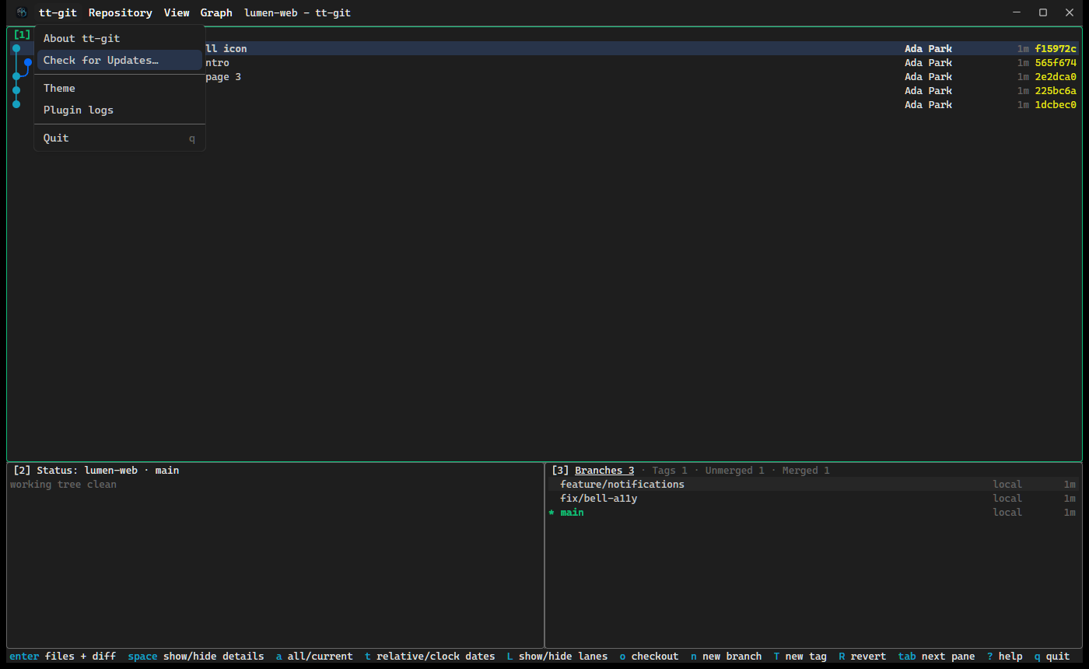The width and height of the screenshot is (1089, 669).
Task: Close the open tt-git menu via its title
Action: click(x=58, y=12)
